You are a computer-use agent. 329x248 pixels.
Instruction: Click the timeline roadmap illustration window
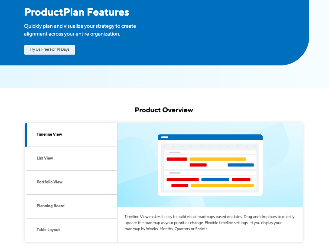[210, 165]
